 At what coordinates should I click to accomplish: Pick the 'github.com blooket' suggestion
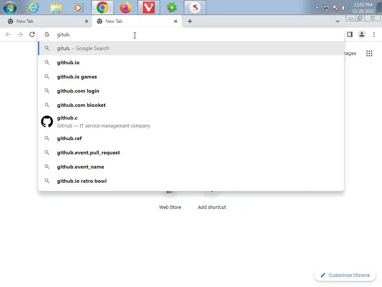coord(191,105)
